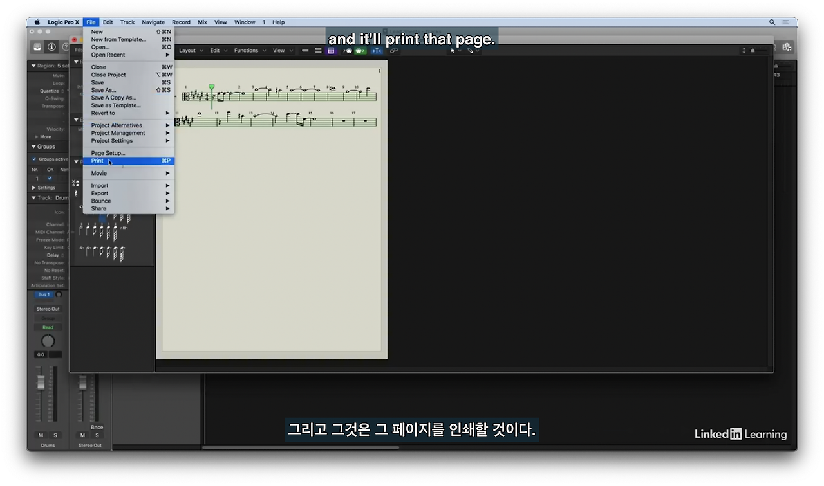Viewport: 824px width, 486px height.
Task: Click the 0.0 gain value field
Action: click(x=41, y=355)
